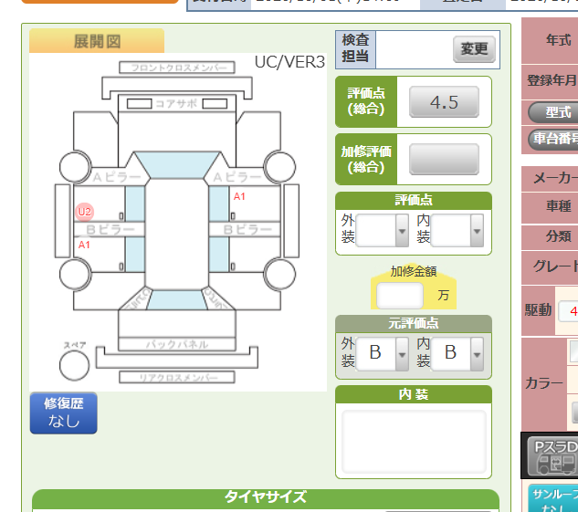Select the 展開図 tab
This screenshot has height=512, width=578.
[x=97, y=41]
